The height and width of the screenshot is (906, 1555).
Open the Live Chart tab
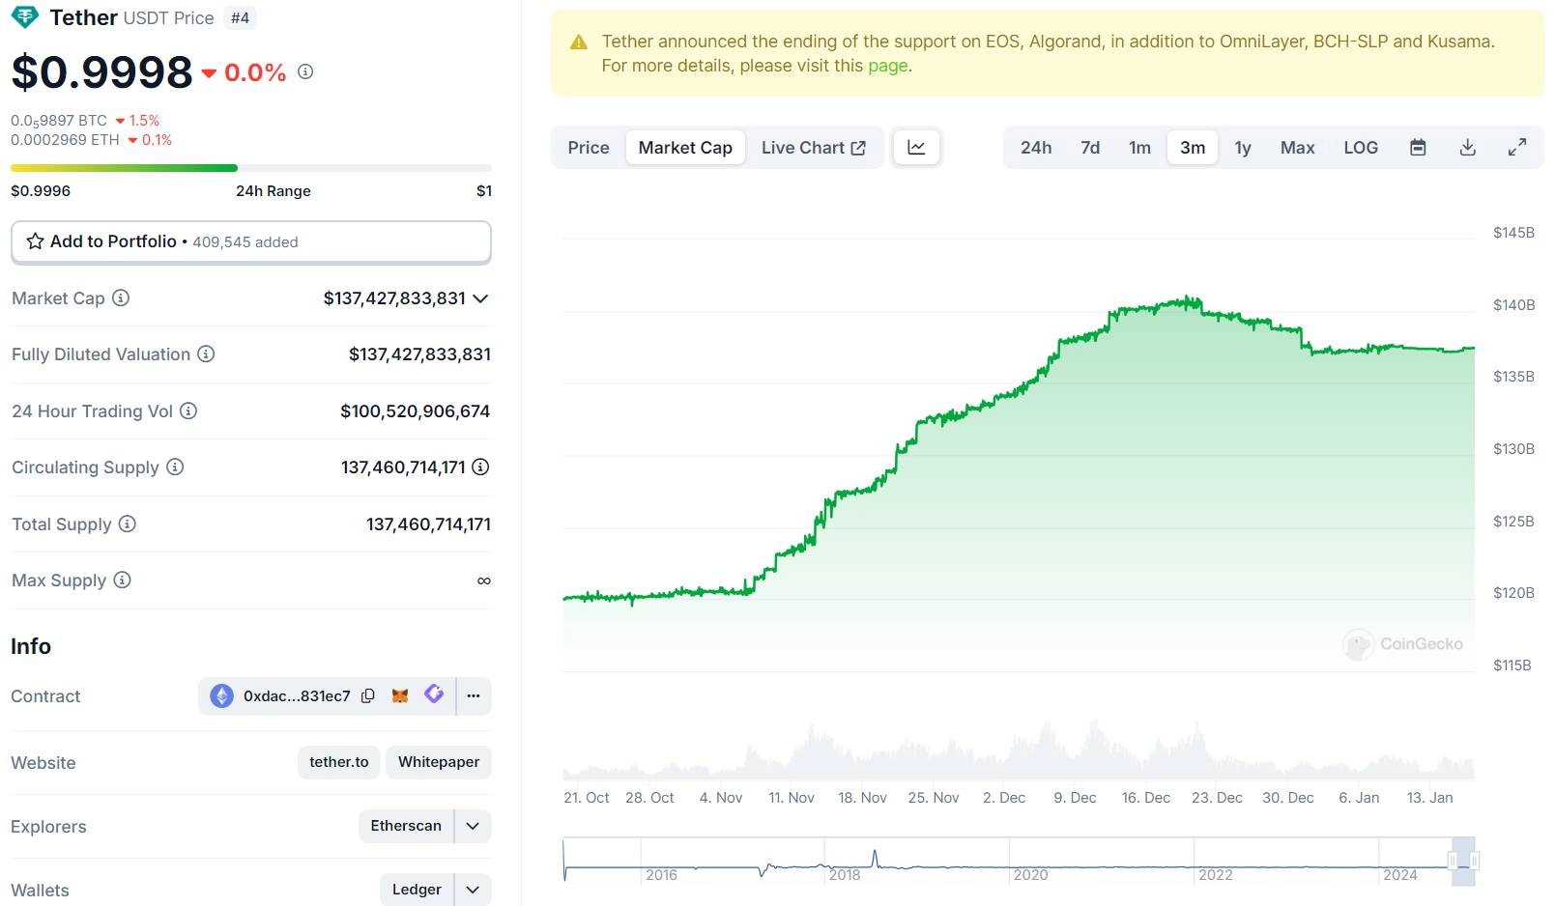pos(813,148)
